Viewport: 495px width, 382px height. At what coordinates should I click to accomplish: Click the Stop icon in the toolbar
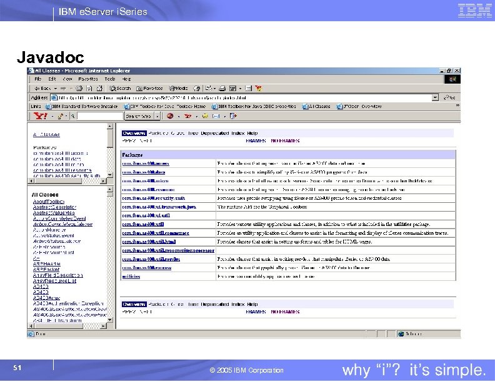coord(79,89)
